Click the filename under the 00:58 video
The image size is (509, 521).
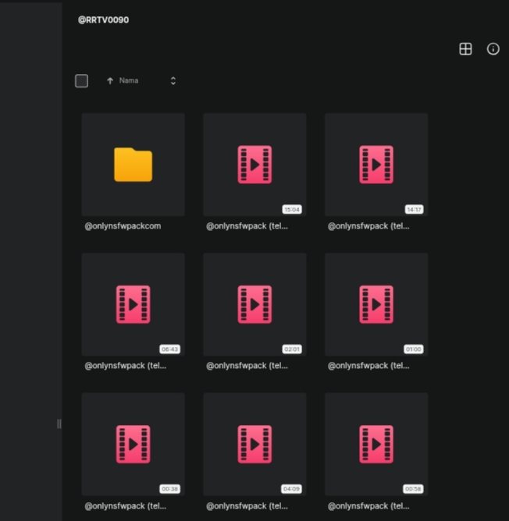click(368, 506)
